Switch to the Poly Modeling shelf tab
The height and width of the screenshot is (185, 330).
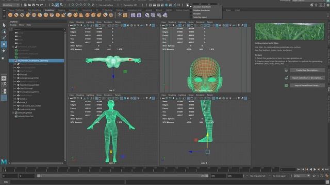coord(34,10)
